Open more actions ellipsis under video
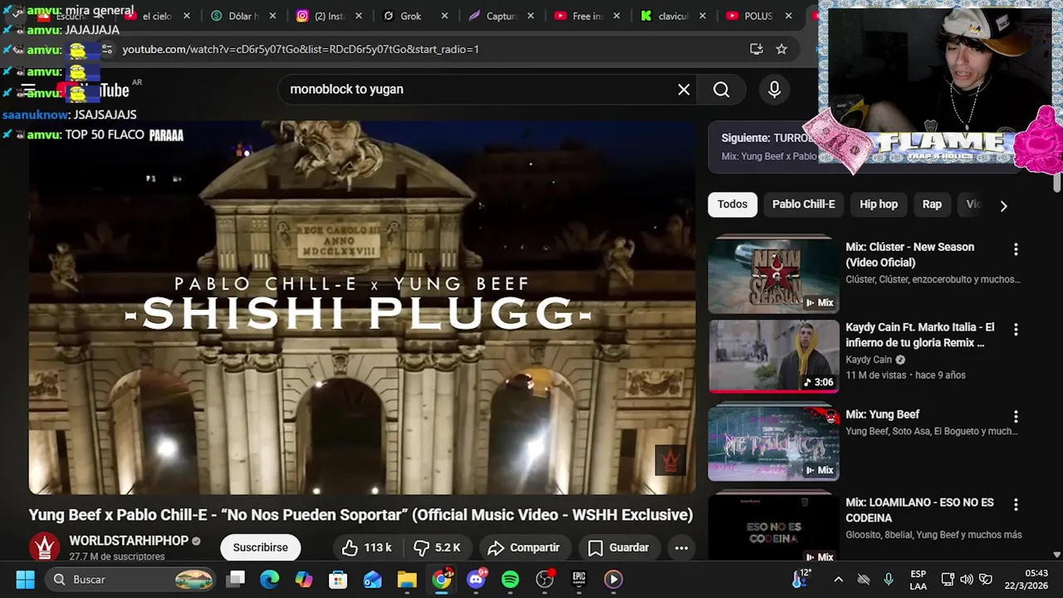This screenshot has height=598, width=1063. coord(681,547)
